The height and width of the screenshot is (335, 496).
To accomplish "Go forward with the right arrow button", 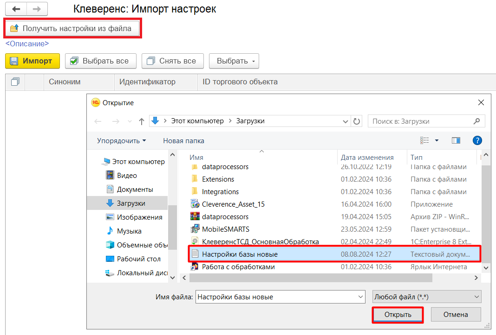I will (37, 9).
